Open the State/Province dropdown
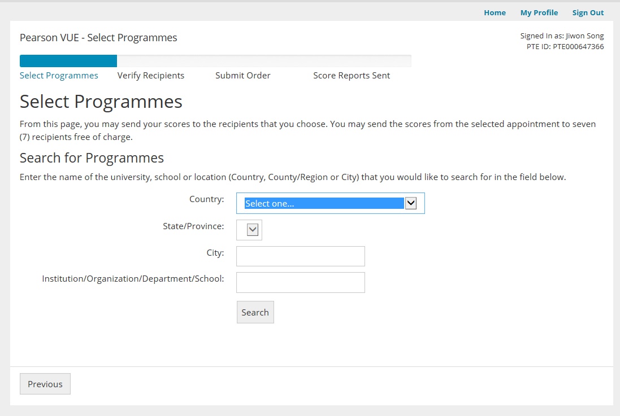620x416 pixels. pos(253,230)
